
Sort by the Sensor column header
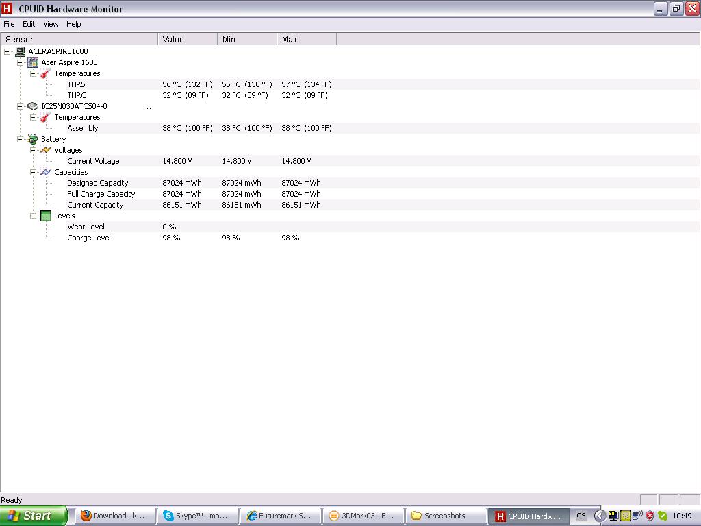click(79, 39)
